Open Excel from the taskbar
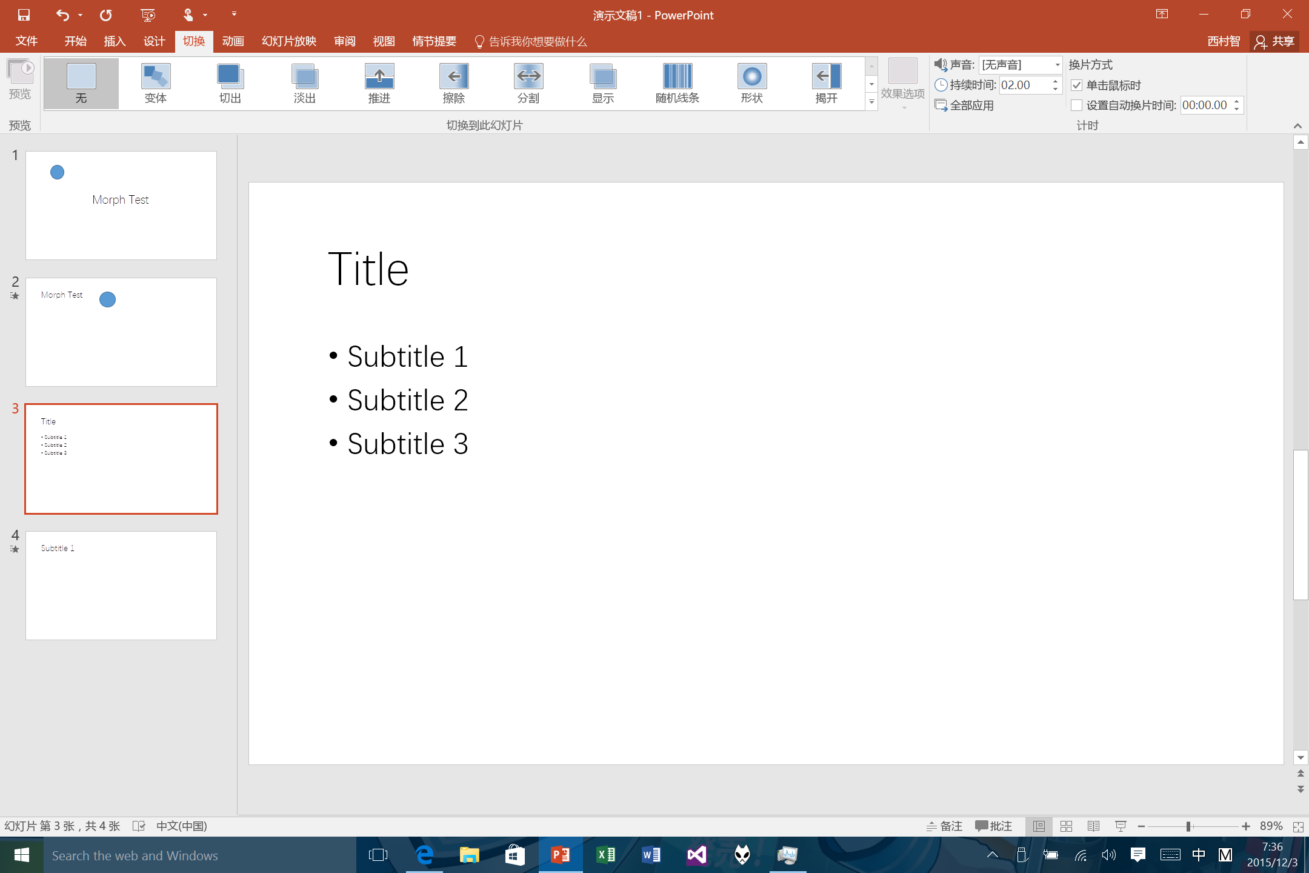This screenshot has width=1309, height=873. coord(605,855)
